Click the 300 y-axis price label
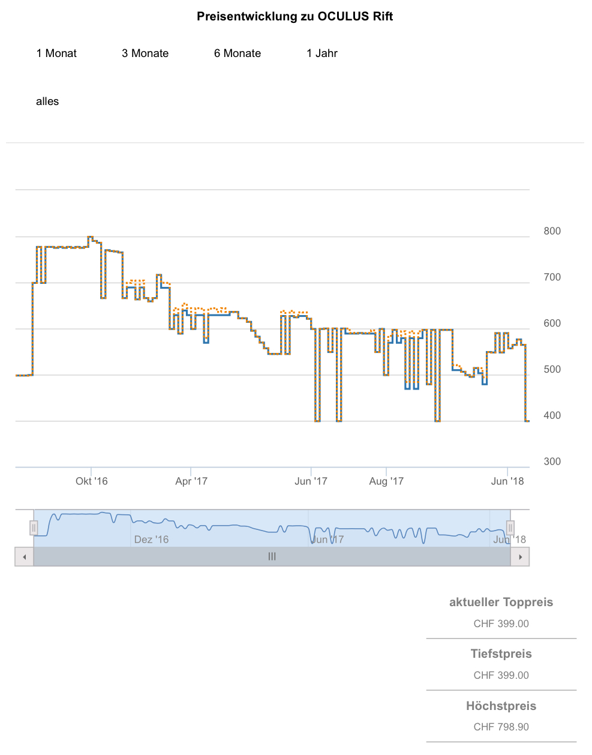The height and width of the screenshot is (755, 592). 552,462
